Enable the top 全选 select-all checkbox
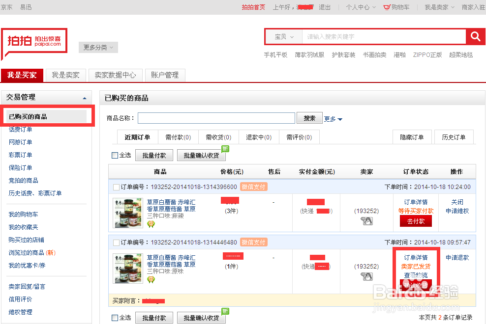Image resolution: width=486 pixels, height=324 pixels. 115,154
